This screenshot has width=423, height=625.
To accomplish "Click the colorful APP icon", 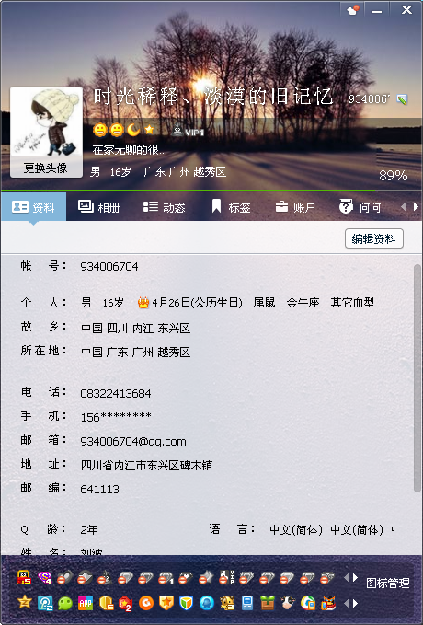I will 86,603.
